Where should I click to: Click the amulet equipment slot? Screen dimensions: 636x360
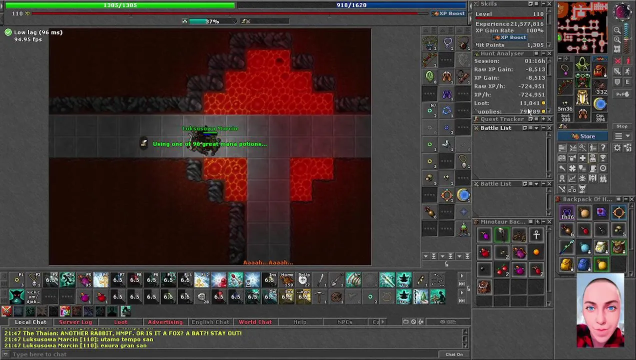[565, 70]
